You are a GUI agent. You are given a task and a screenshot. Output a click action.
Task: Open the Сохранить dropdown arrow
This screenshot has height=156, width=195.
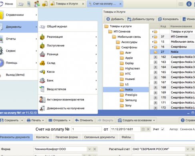coord(22,120)
